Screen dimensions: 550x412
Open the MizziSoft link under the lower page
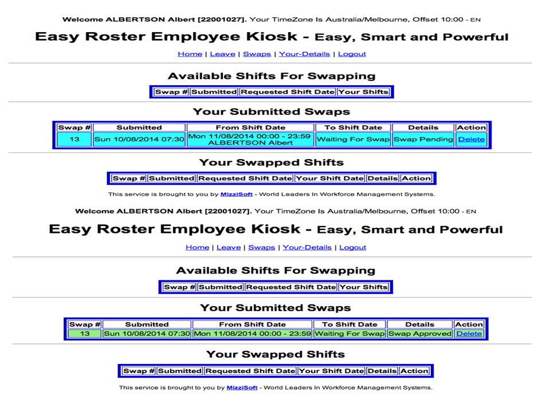click(242, 387)
